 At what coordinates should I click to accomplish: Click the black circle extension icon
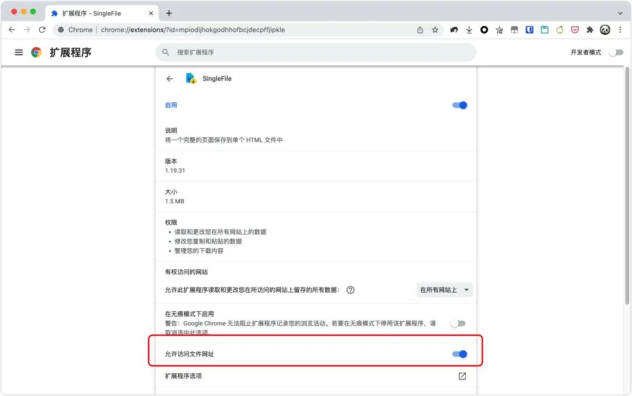[484, 30]
